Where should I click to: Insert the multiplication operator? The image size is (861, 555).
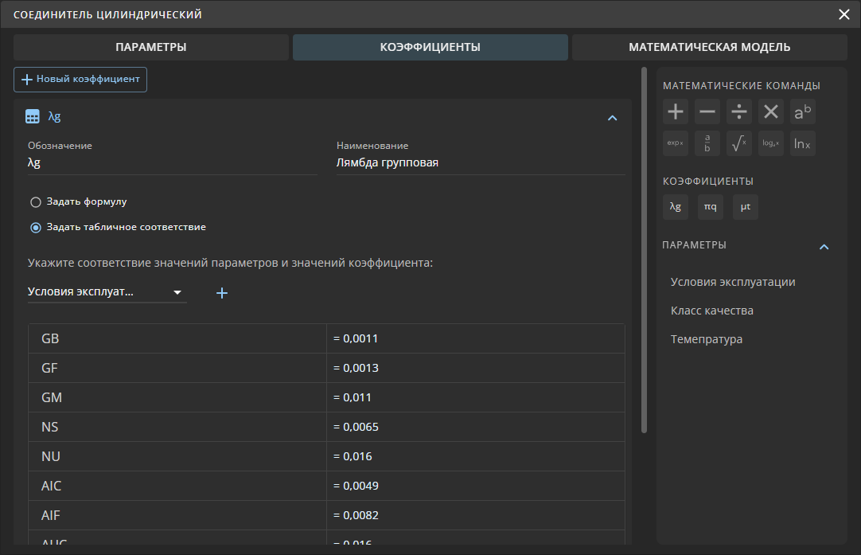pyautogui.click(x=771, y=111)
